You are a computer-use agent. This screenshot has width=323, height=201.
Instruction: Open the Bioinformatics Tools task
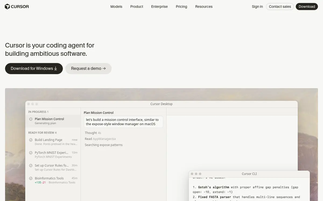[x=53, y=180]
